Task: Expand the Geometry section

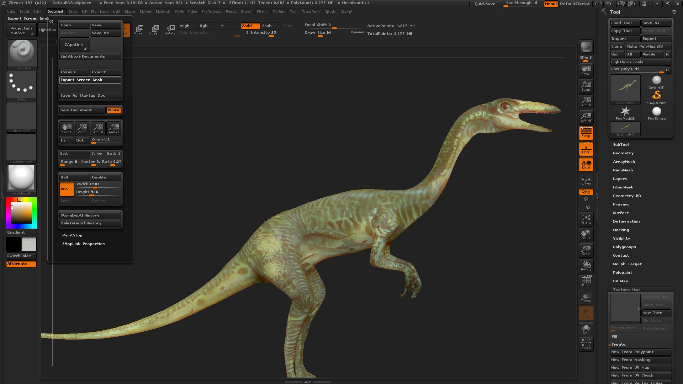Action: point(623,153)
